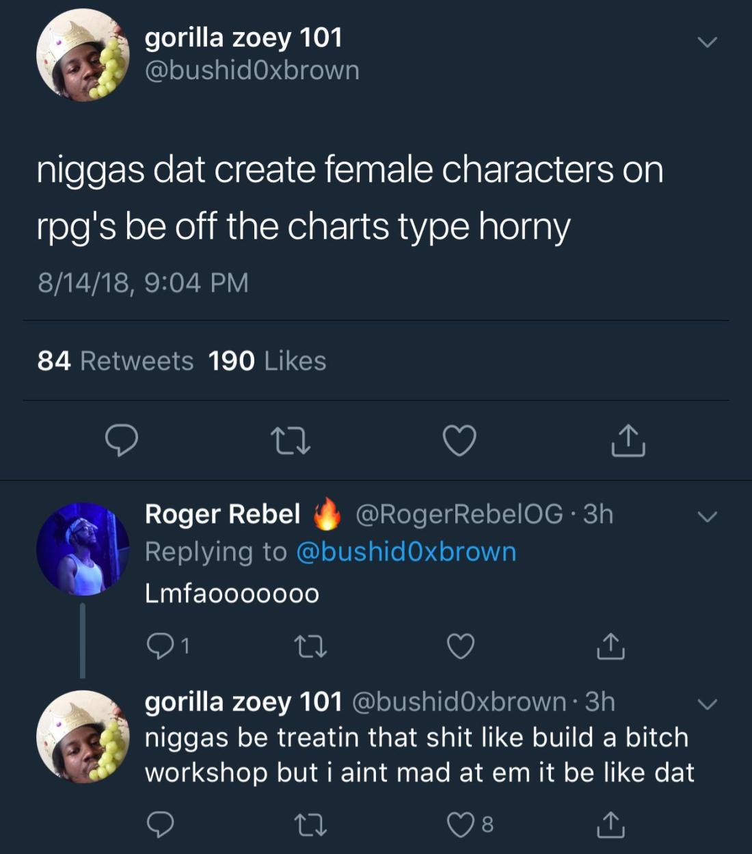Retweet the main gorilla zoey tweet
This screenshot has height=854, width=752.
pos(290,440)
